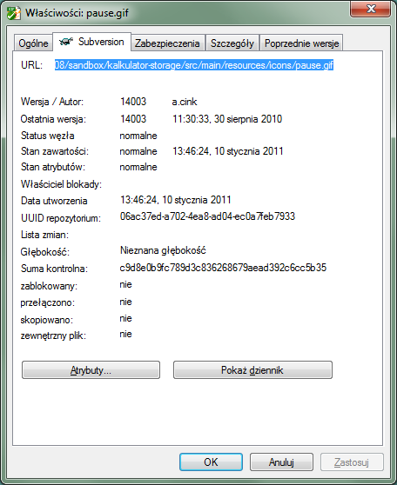Open the Atrybuty... dialog button
Image resolution: width=397 pixels, height=485 pixels.
pos(91,369)
